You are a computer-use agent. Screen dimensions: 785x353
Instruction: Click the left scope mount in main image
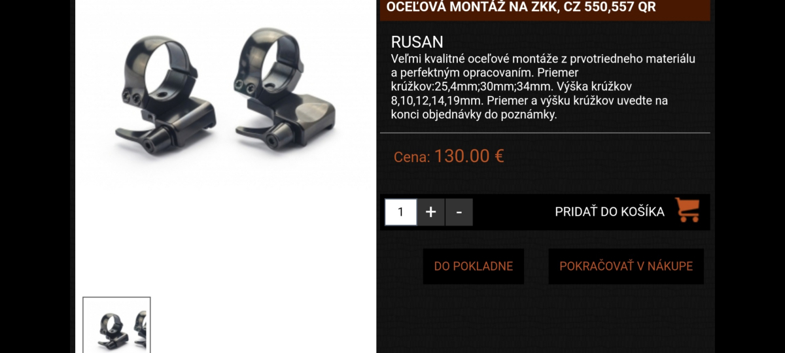coord(165,93)
